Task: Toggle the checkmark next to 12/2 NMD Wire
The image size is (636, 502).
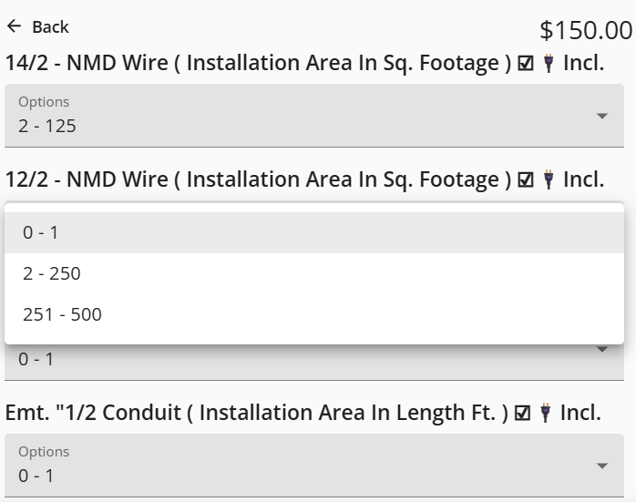Action: [525, 180]
